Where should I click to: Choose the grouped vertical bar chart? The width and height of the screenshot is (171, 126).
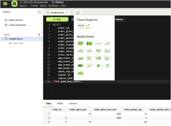click(x=107, y=51)
